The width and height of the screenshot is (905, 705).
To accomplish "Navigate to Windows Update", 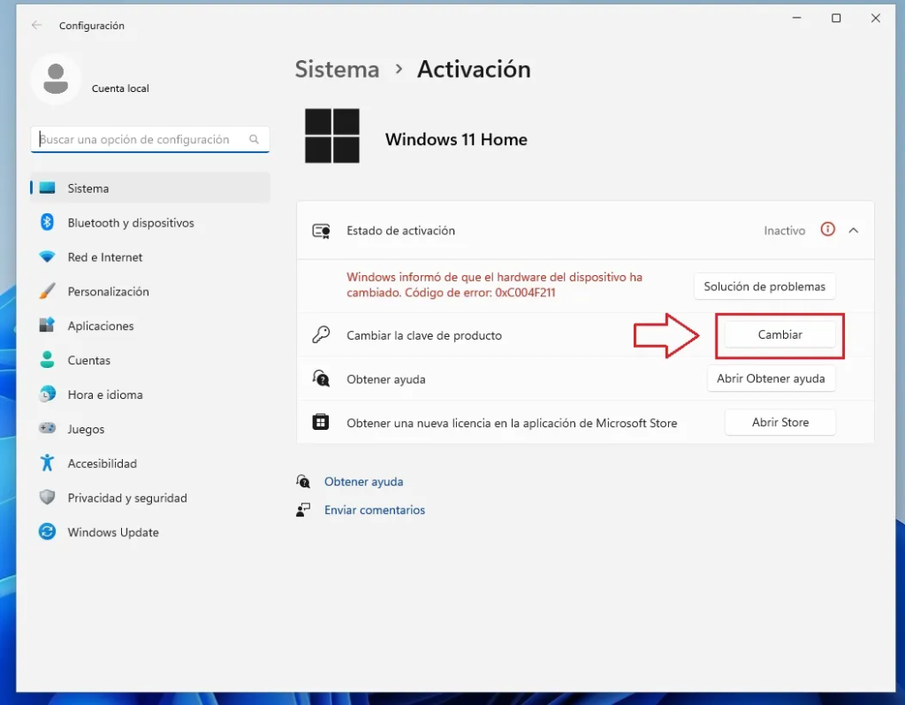I will pyautogui.click(x=150, y=533).
